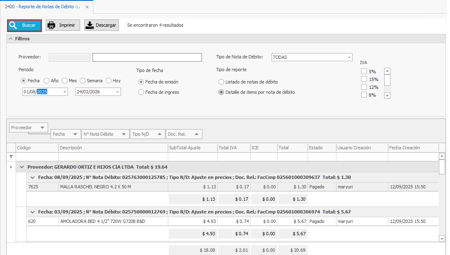Click the Descargar download icon

tap(90, 25)
